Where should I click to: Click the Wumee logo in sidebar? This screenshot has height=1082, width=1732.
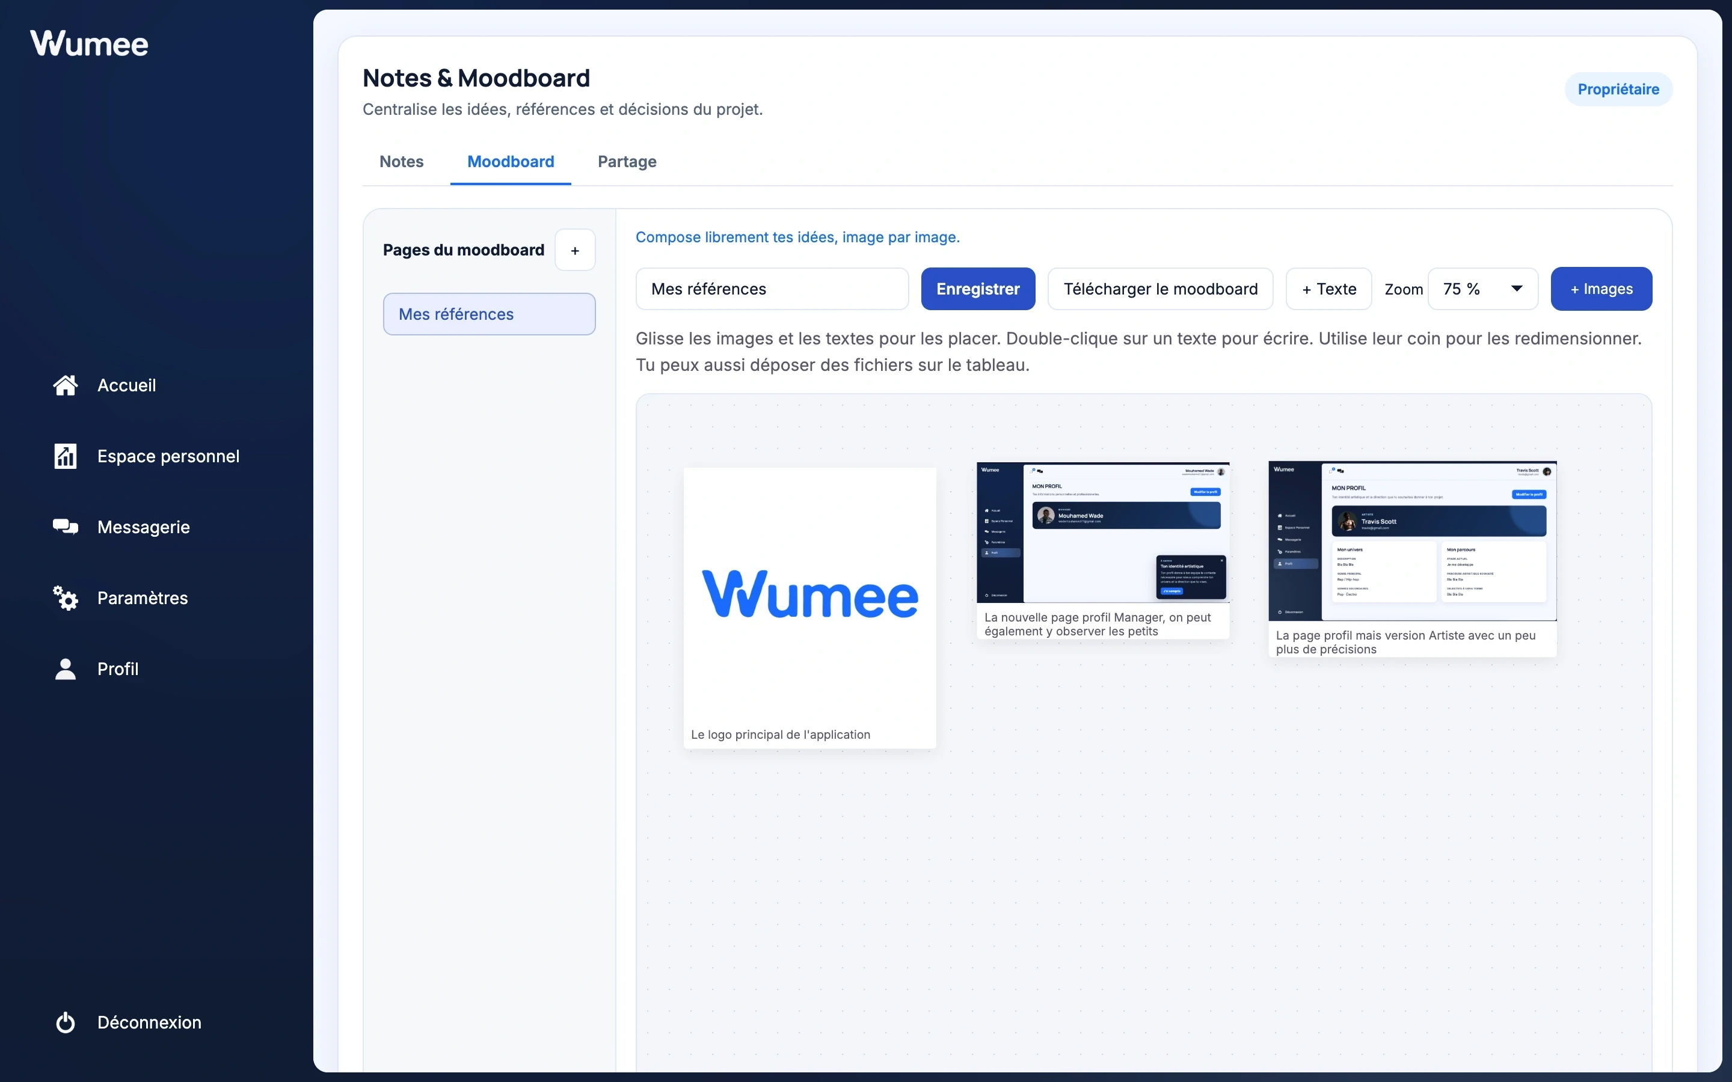click(x=90, y=44)
